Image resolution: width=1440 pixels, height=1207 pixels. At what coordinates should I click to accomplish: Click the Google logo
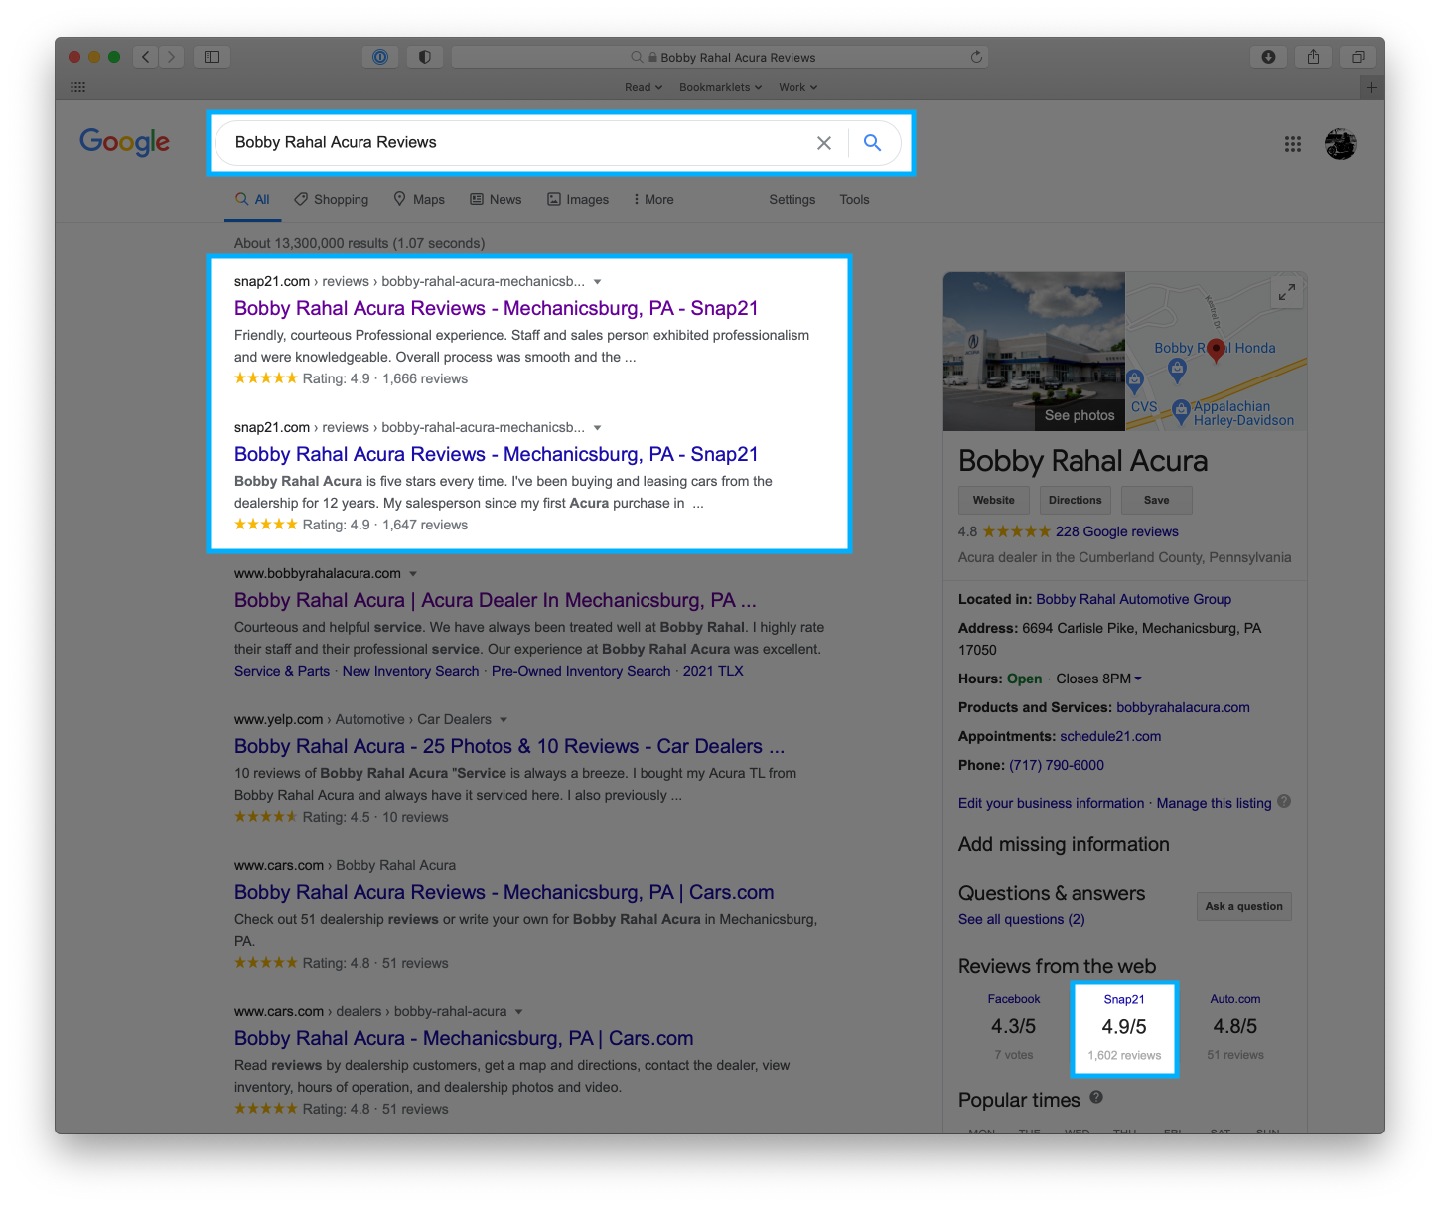[x=125, y=142]
